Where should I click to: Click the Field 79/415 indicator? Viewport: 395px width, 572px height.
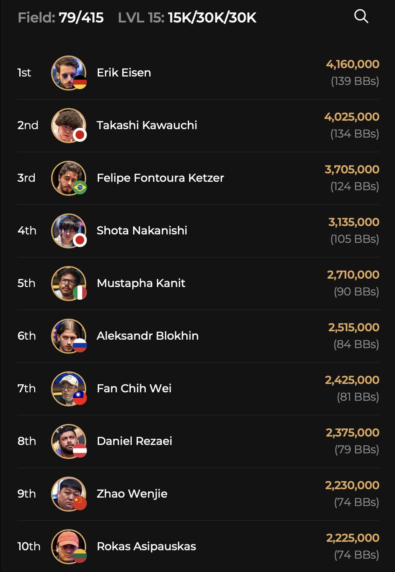pyautogui.click(x=61, y=18)
